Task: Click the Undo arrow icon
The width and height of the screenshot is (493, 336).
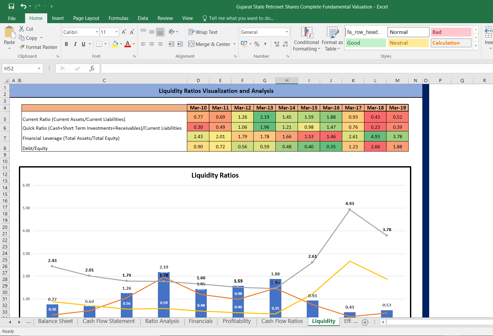Action: 23,6
